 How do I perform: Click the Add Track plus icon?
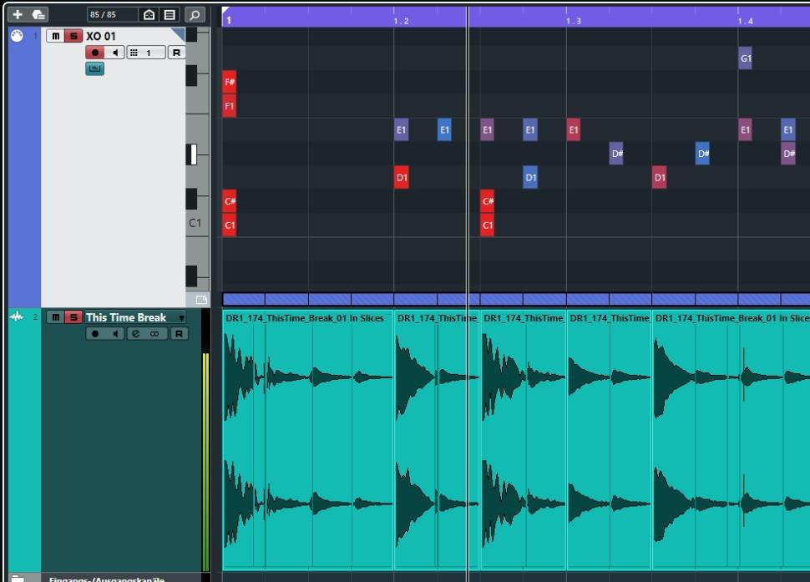(18, 14)
